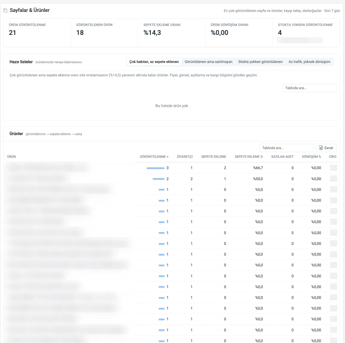Screen dimensions: 345x343
Task: Sort by ZİYARETÇİ column header
Action: (185, 157)
